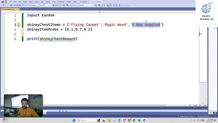Open the Windows Start menu
This screenshot has width=218, height=123.
[x=74, y=120]
